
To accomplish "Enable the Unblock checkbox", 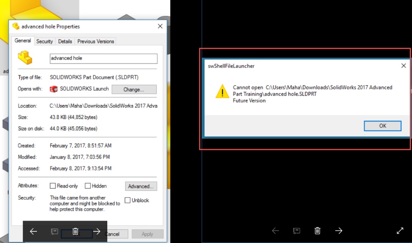I will point(127,200).
